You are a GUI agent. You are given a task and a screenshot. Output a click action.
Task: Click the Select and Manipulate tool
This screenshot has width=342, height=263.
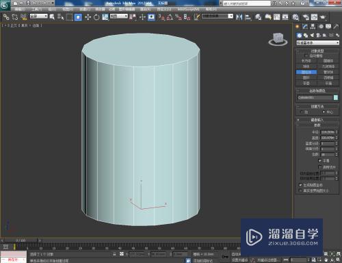click(142, 17)
